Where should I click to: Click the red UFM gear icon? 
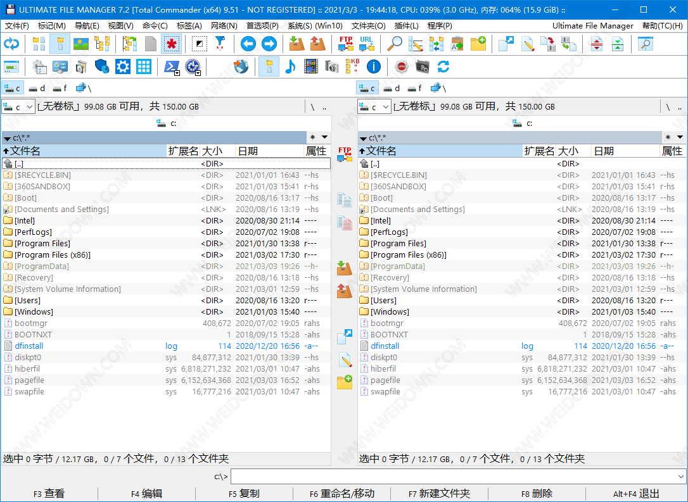point(402,66)
